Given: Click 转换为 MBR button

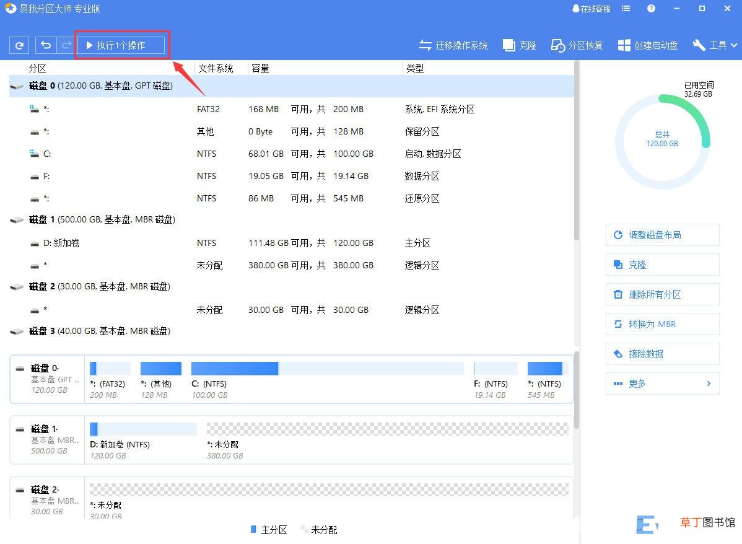Looking at the screenshot, I should pos(662,324).
